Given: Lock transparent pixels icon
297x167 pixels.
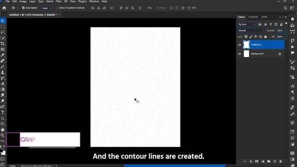Looking at the screenshot, I should tap(246, 37).
